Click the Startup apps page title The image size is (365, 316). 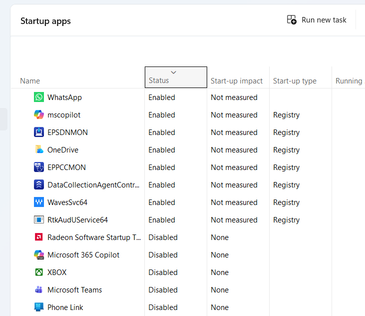click(x=45, y=21)
